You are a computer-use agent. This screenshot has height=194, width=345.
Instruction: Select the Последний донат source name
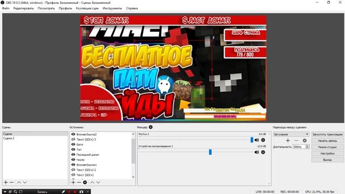[87, 155]
